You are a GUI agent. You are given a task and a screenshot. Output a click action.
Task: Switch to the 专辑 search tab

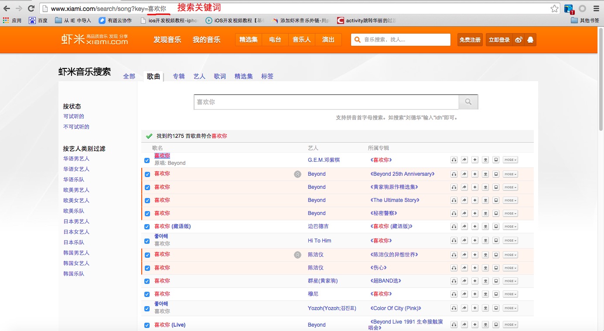click(x=179, y=76)
